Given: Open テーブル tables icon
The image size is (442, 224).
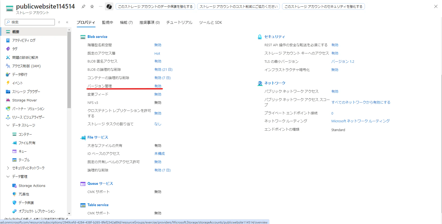Looking at the screenshot, I should [x=14, y=160].
